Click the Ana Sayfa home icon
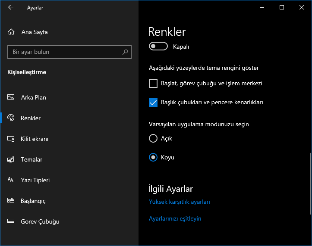 click(11, 32)
